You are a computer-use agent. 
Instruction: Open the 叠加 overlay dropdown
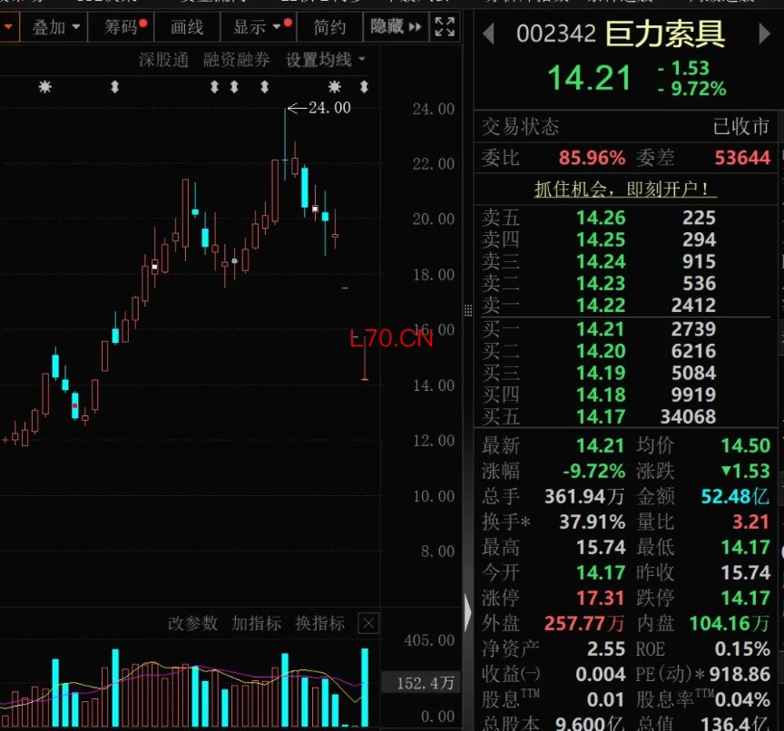[55, 27]
